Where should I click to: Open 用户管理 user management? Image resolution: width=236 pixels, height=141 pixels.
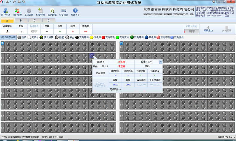pos(17,11)
